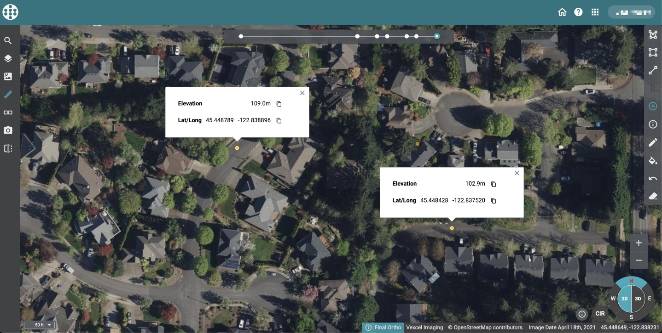
Task: Copy the 109.0m elevation value
Action: pos(279,104)
